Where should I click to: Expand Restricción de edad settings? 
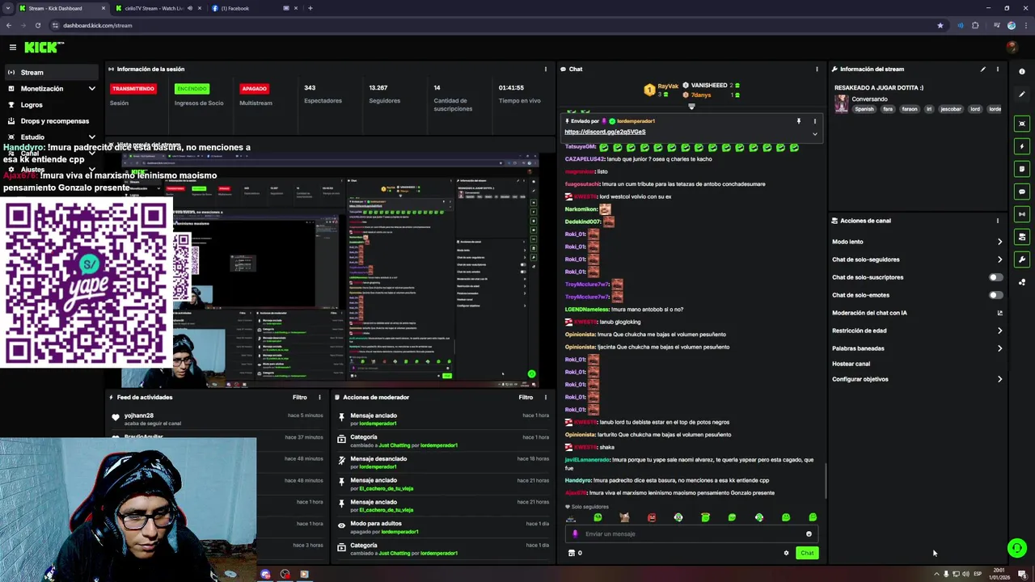coord(999,331)
